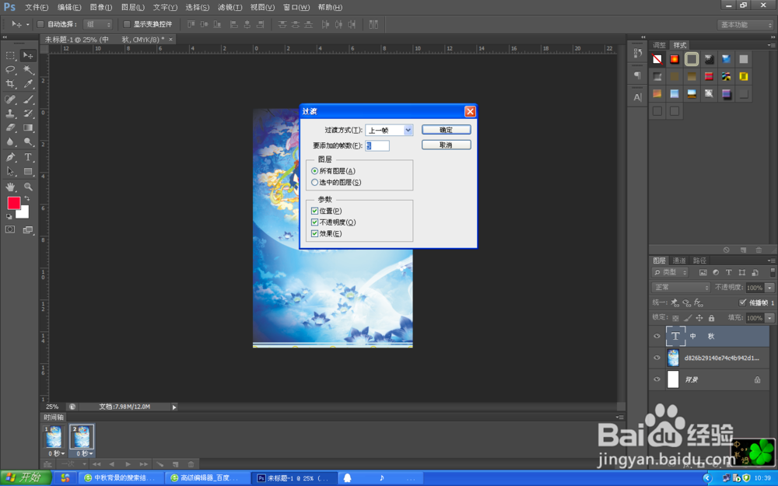This screenshot has width=778, height=486.
Task: Delete selected frame using trash icon
Action: click(191, 465)
